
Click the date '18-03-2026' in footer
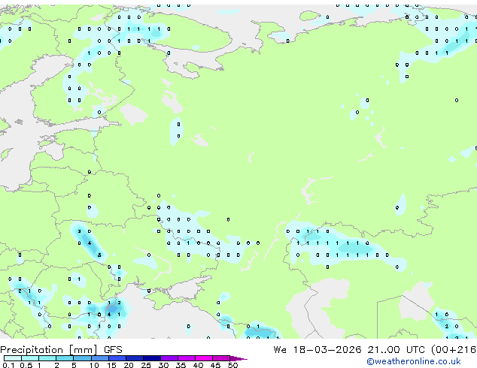click(327, 350)
